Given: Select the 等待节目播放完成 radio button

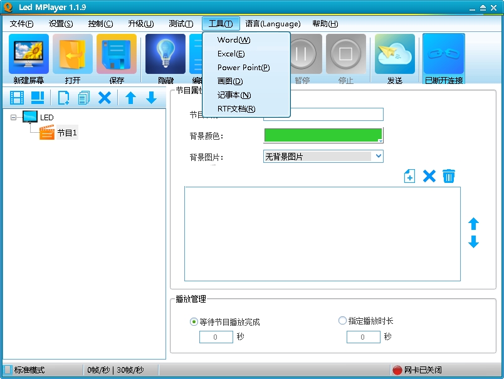Looking at the screenshot, I should 194,321.
